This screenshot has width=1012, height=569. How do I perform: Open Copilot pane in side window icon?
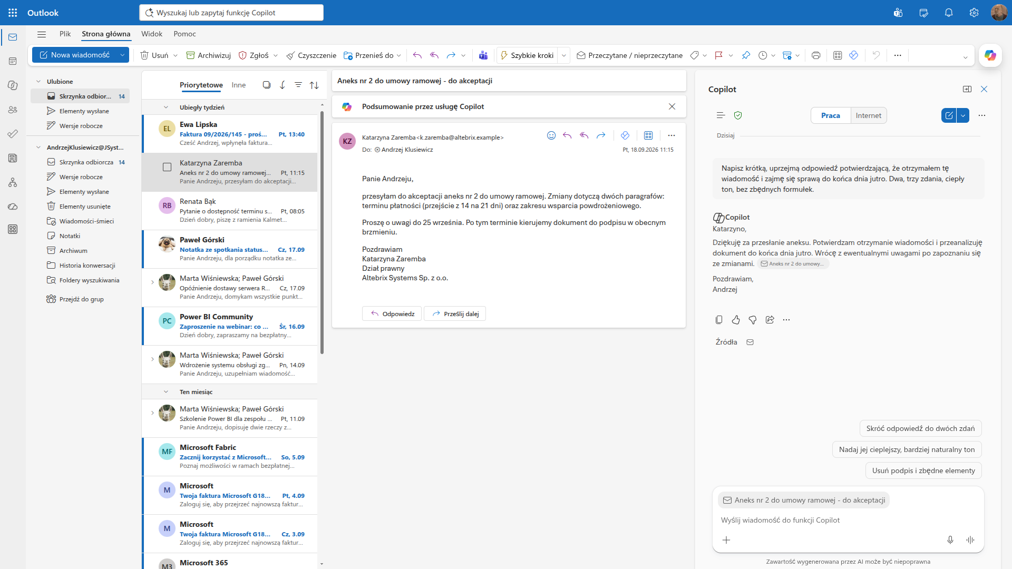pyautogui.click(x=967, y=89)
